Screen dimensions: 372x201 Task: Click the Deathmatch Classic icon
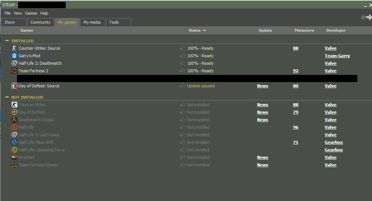[x=14, y=120]
